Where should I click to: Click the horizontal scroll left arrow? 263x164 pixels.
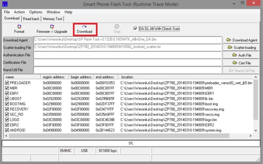pyautogui.click(x=6, y=136)
